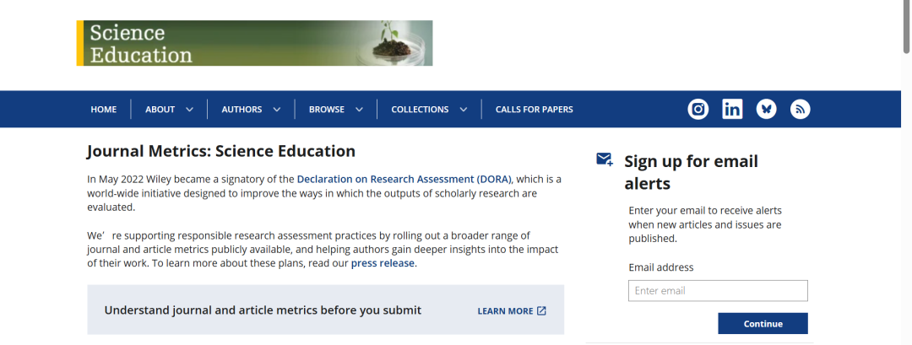Click the Continue button

[763, 324]
